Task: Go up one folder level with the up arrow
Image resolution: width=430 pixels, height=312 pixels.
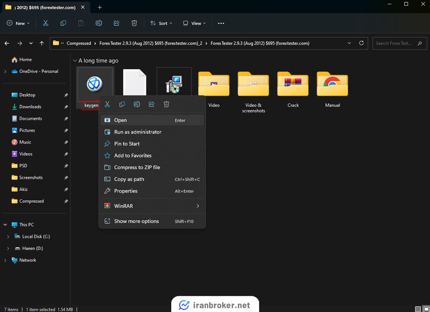Action: (x=42, y=43)
